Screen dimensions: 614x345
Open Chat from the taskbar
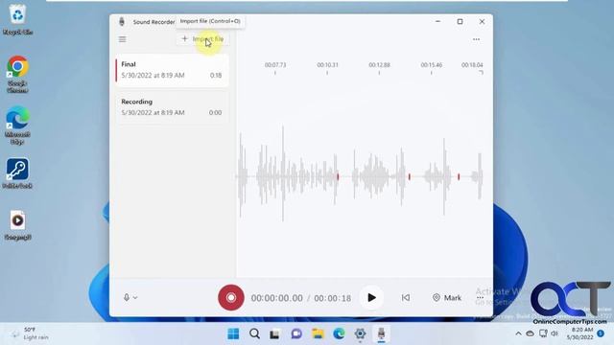[296, 333]
